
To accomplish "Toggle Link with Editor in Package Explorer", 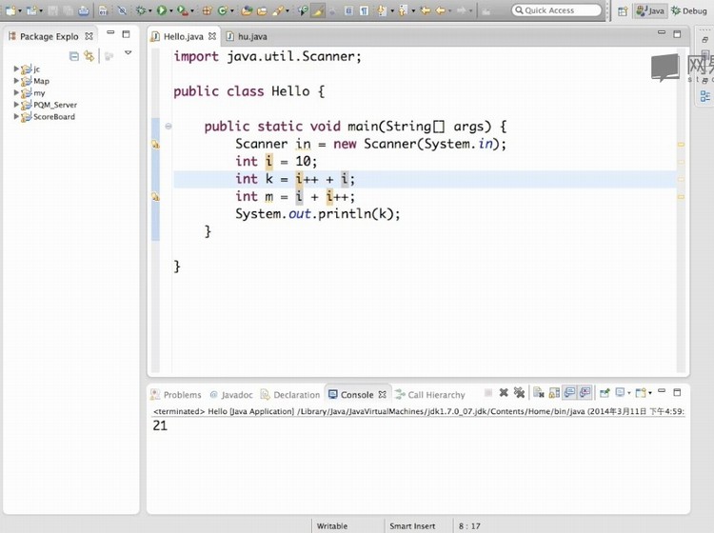I will coord(89,56).
